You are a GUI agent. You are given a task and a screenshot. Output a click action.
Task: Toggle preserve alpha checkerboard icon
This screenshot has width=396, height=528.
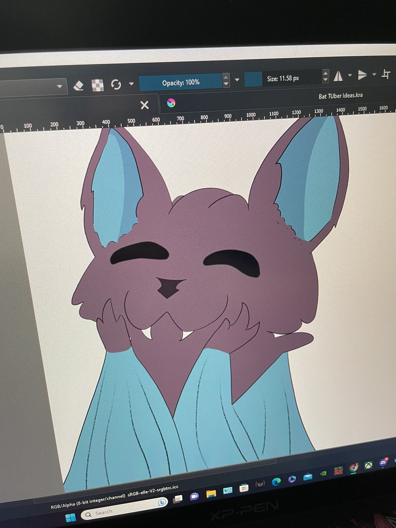[x=97, y=84]
